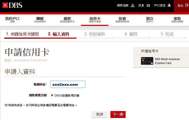Image resolution: width=189 pixels, height=120 pixels.
Task: Open the 轉賬 menu
Action: tap(40, 20)
